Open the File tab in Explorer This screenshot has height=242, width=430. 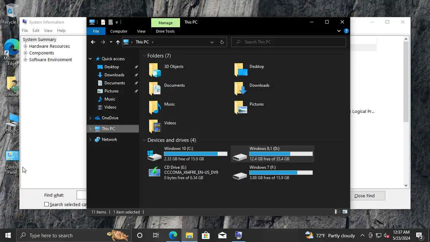pyautogui.click(x=96, y=31)
